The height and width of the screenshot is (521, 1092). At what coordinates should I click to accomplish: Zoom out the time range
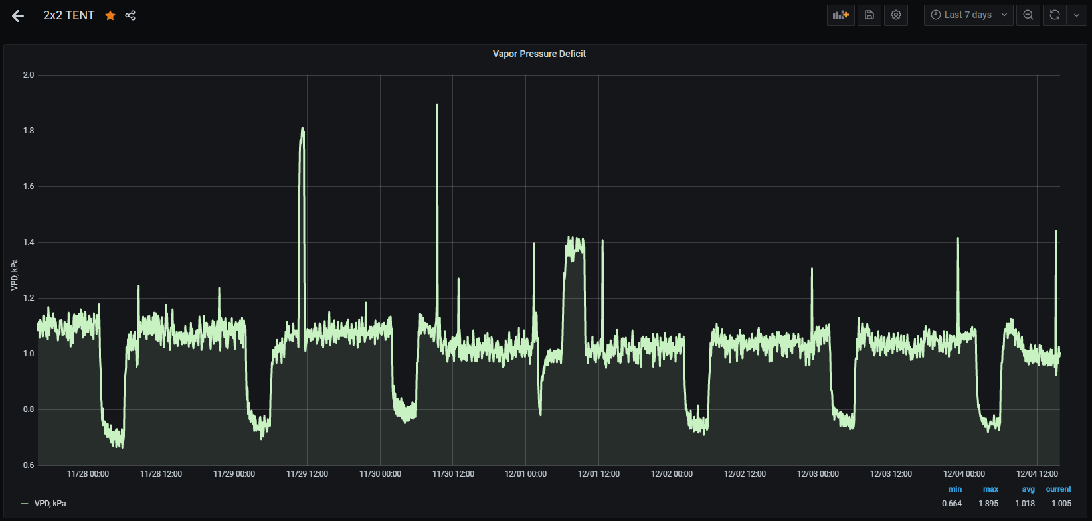click(x=1028, y=15)
